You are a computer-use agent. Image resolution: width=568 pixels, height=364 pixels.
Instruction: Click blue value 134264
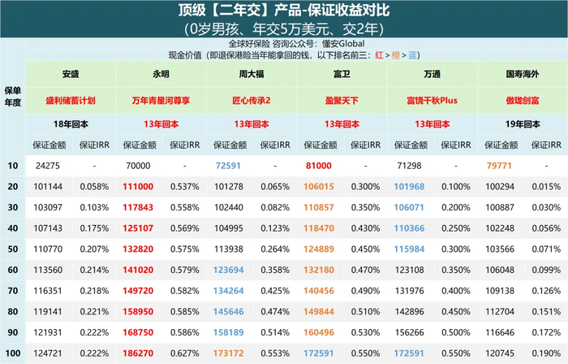[x=228, y=291]
